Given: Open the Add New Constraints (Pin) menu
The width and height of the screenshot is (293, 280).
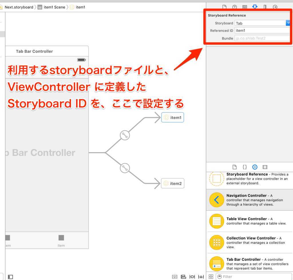Looking at the screenshot, I should (192, 277).
